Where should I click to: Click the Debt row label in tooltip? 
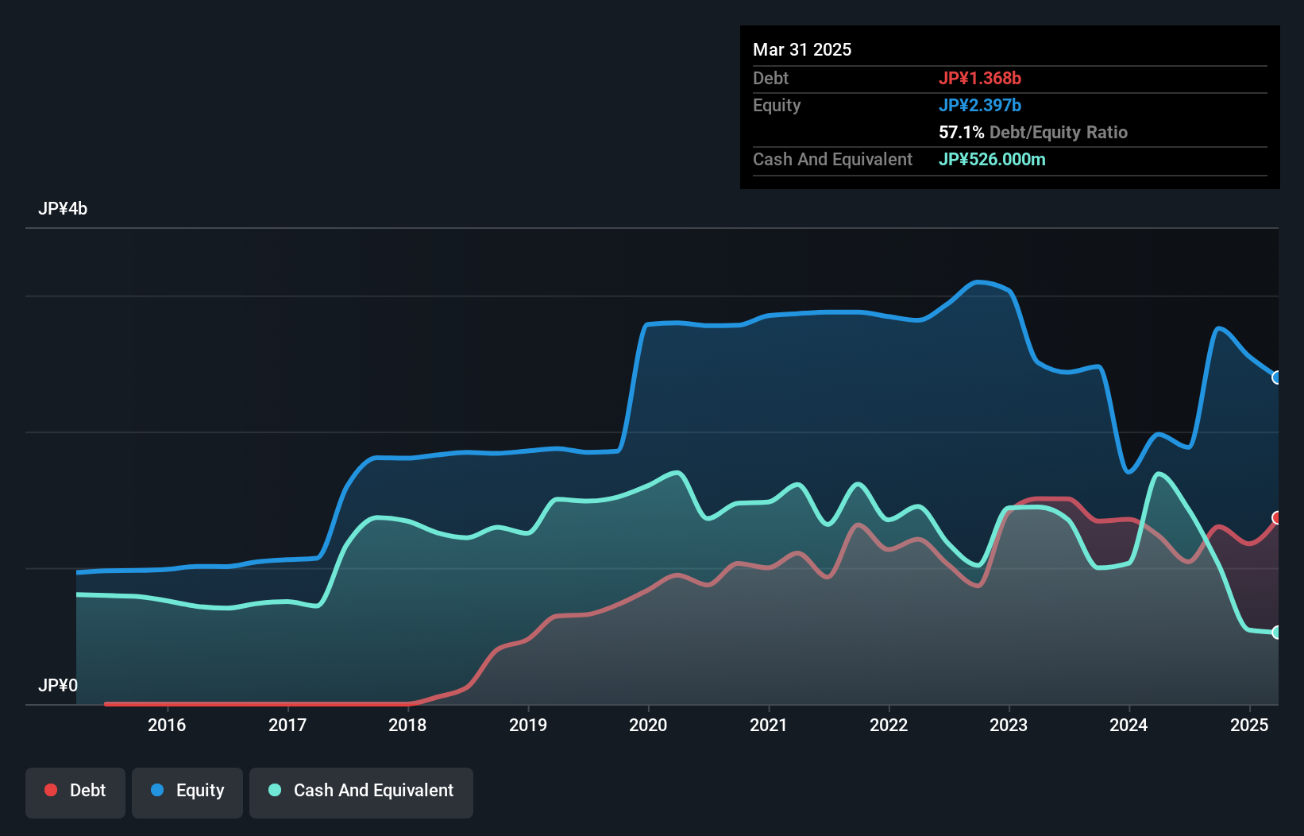(770, 78)
